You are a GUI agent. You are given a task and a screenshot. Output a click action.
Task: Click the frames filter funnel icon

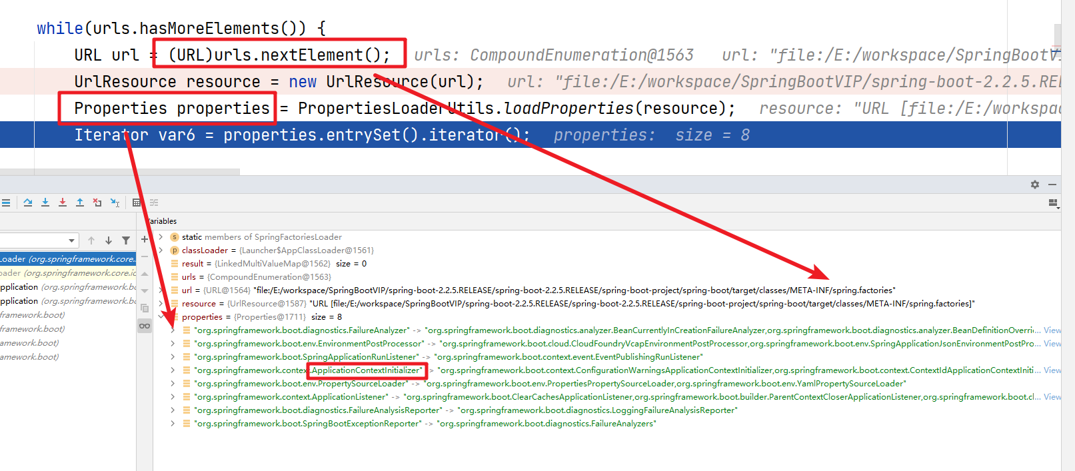[x=126, y=240]
